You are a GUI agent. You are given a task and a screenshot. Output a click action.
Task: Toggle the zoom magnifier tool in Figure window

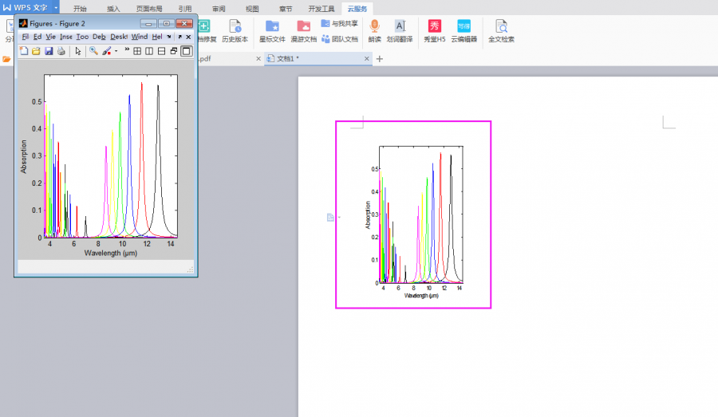[x=93, y=51]
